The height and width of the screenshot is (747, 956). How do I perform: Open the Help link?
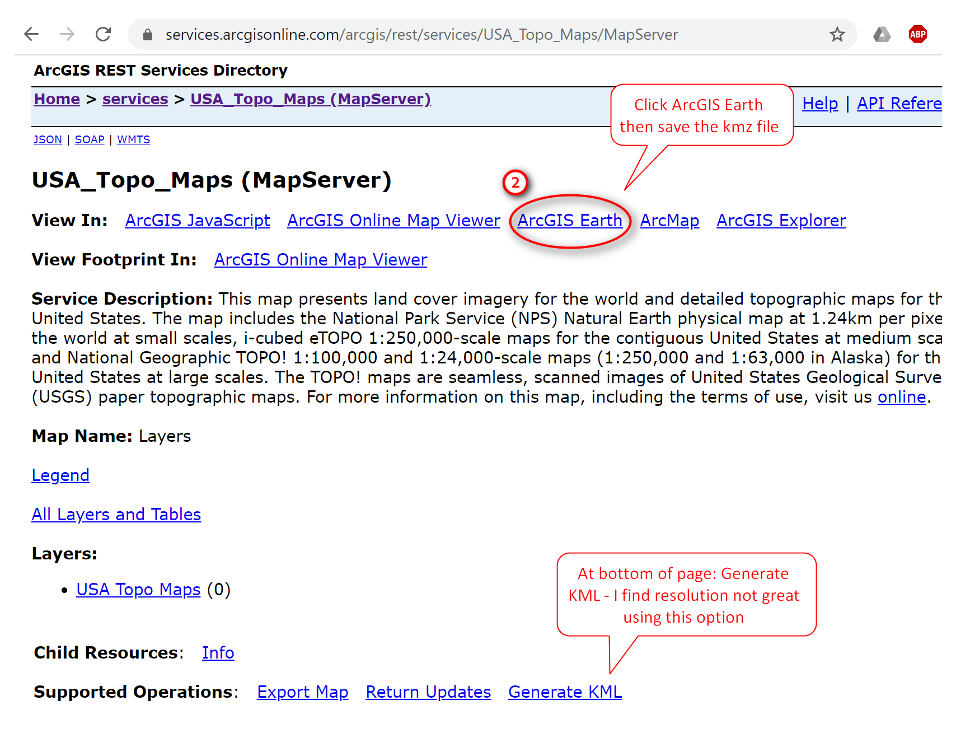click(x=820, y=104)
